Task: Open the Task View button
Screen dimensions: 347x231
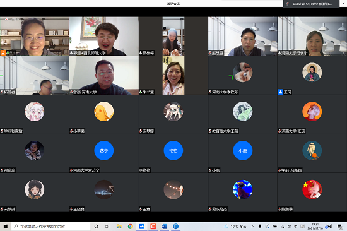Action: 107,227
